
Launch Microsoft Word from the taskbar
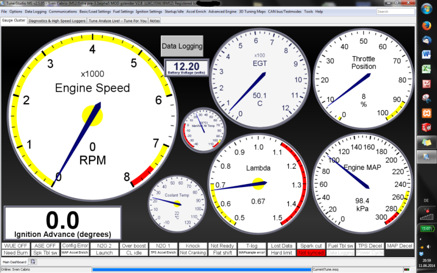click(426, 54)
